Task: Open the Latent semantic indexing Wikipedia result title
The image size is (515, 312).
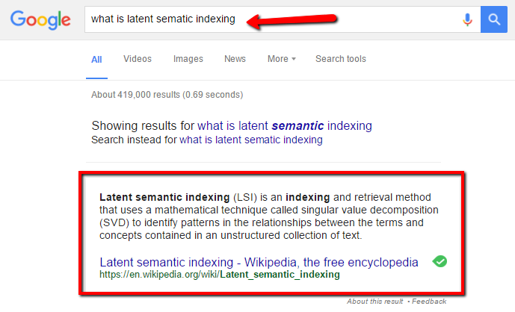Action: (x=259, y=262)
